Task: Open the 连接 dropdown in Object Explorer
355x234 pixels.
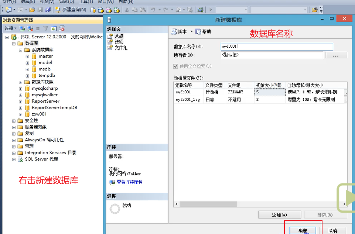Action: 10,28
